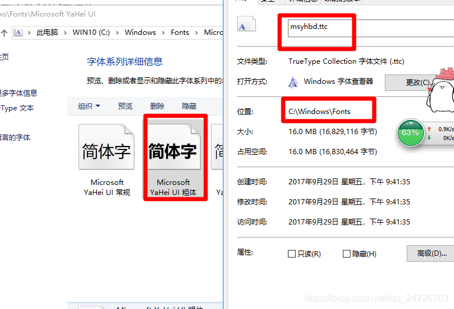Click the Windows breadcrumb in address bar
This screenshot has height=309, width=454.
click(140, 32)
